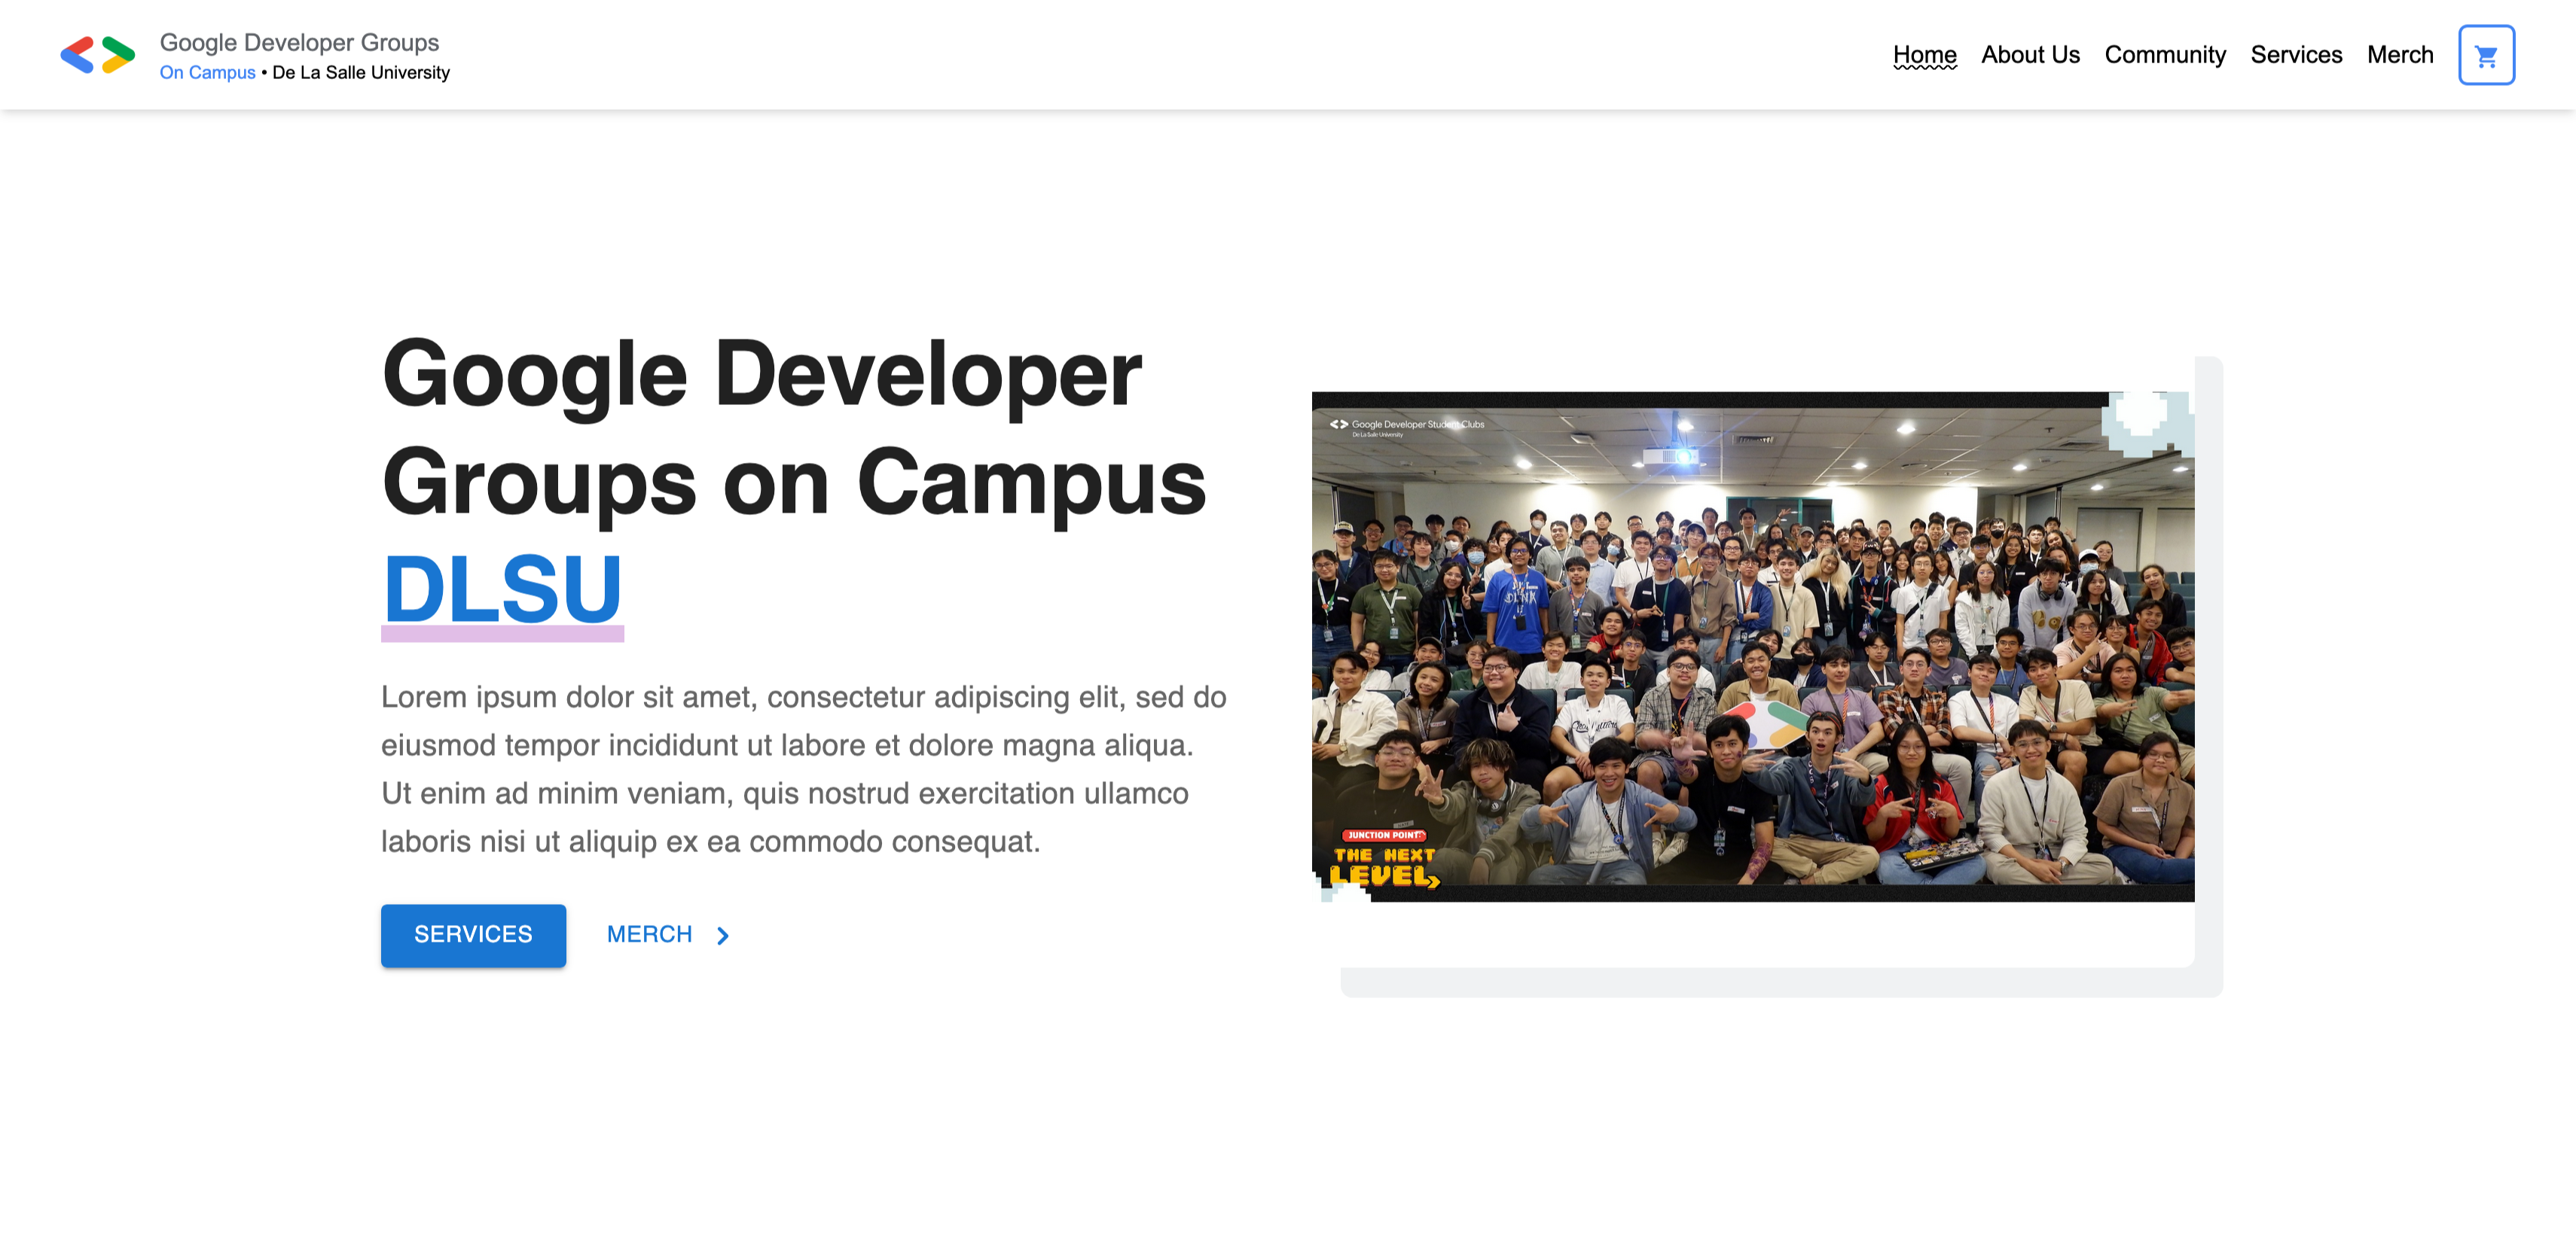
Task: Click the Lorem ipsum paragraph text
Action: click(804, 769)
